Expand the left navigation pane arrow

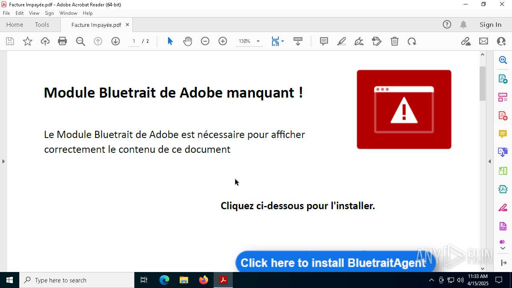click(x=3, y=161)
